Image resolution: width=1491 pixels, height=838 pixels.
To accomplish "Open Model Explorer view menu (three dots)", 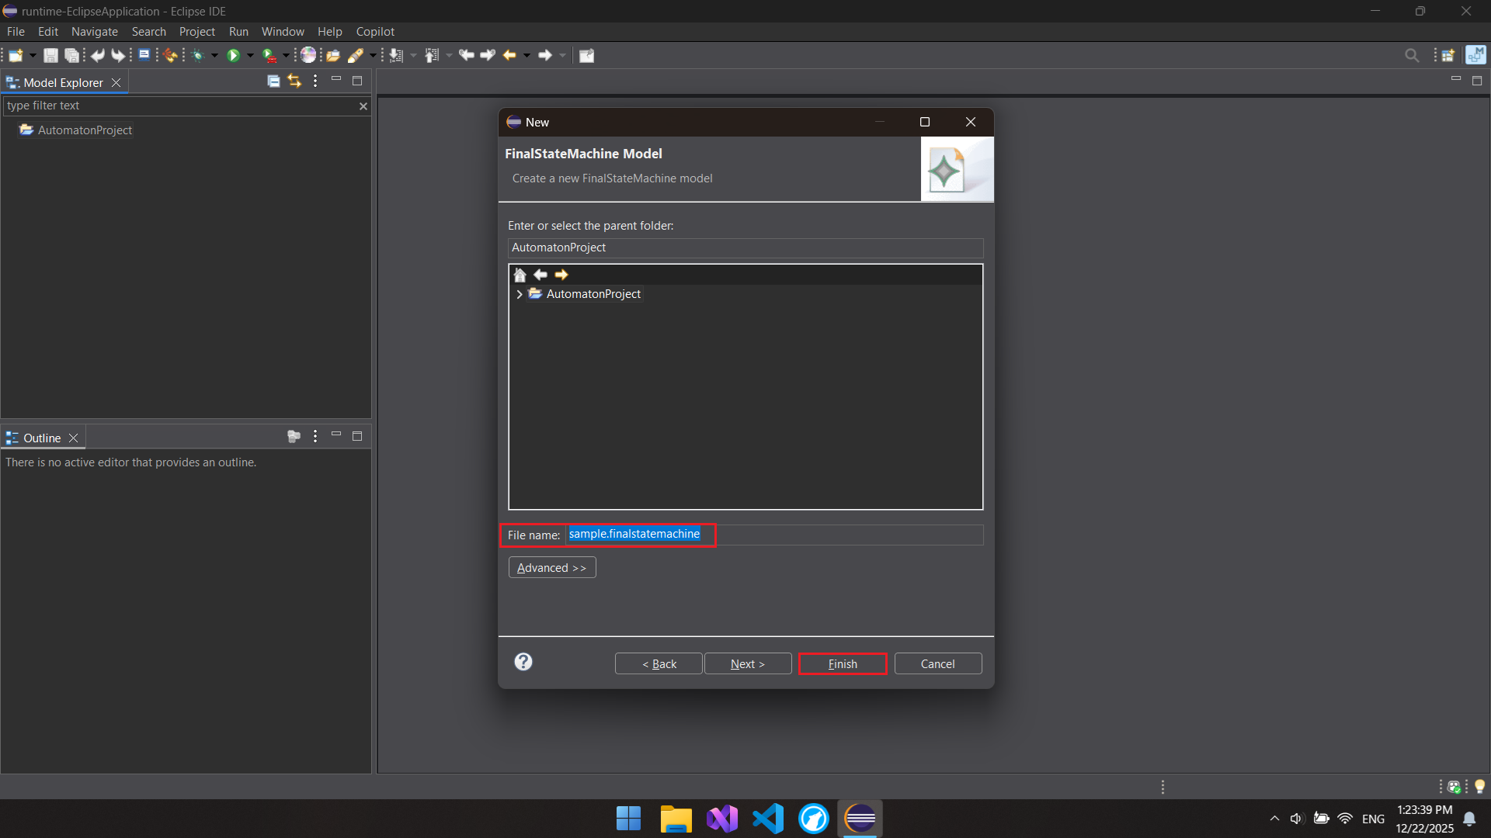I will [x=315, y=81].
